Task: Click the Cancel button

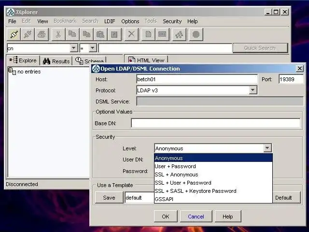Action: pyautogui.click(x=196, y=217)
